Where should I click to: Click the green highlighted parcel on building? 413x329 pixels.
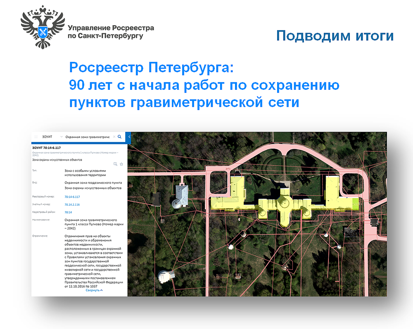[355, 203]
